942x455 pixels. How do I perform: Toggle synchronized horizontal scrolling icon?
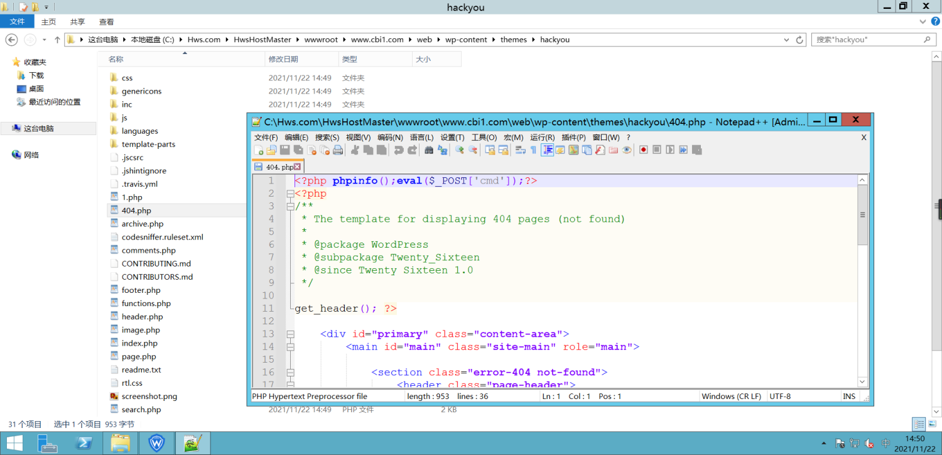tap(503, 150)
